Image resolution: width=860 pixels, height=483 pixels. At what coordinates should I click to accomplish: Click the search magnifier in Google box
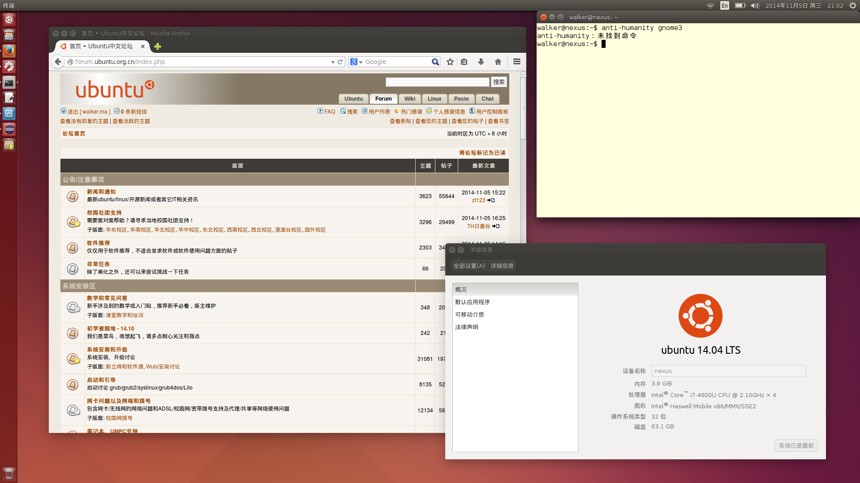(x=435, y=62)
